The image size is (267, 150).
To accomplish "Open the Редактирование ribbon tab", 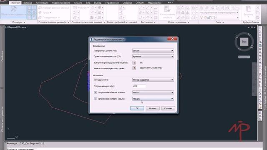I will click(x=61, y=3).
